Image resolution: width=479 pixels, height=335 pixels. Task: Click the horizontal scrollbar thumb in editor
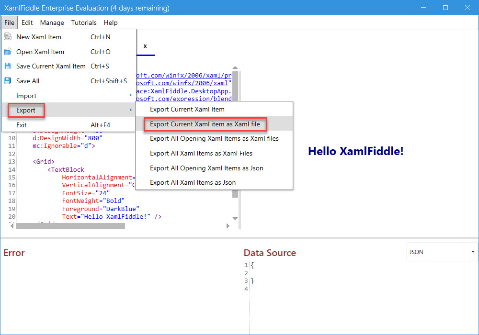click(x=70, y=226)
